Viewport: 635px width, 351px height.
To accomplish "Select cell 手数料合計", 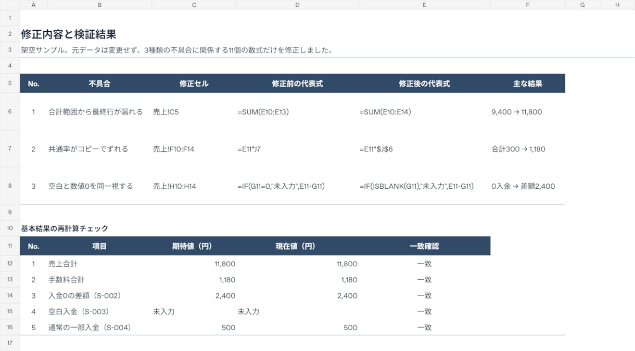I will (x=99, y=280).
